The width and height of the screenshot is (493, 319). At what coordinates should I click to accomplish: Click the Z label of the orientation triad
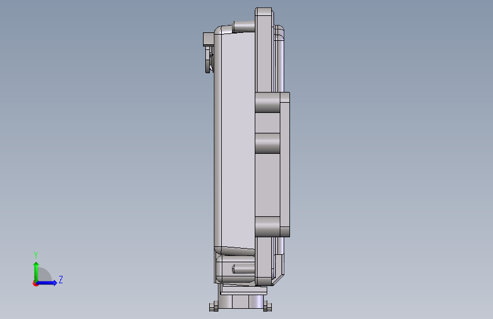tap(61, 280)
